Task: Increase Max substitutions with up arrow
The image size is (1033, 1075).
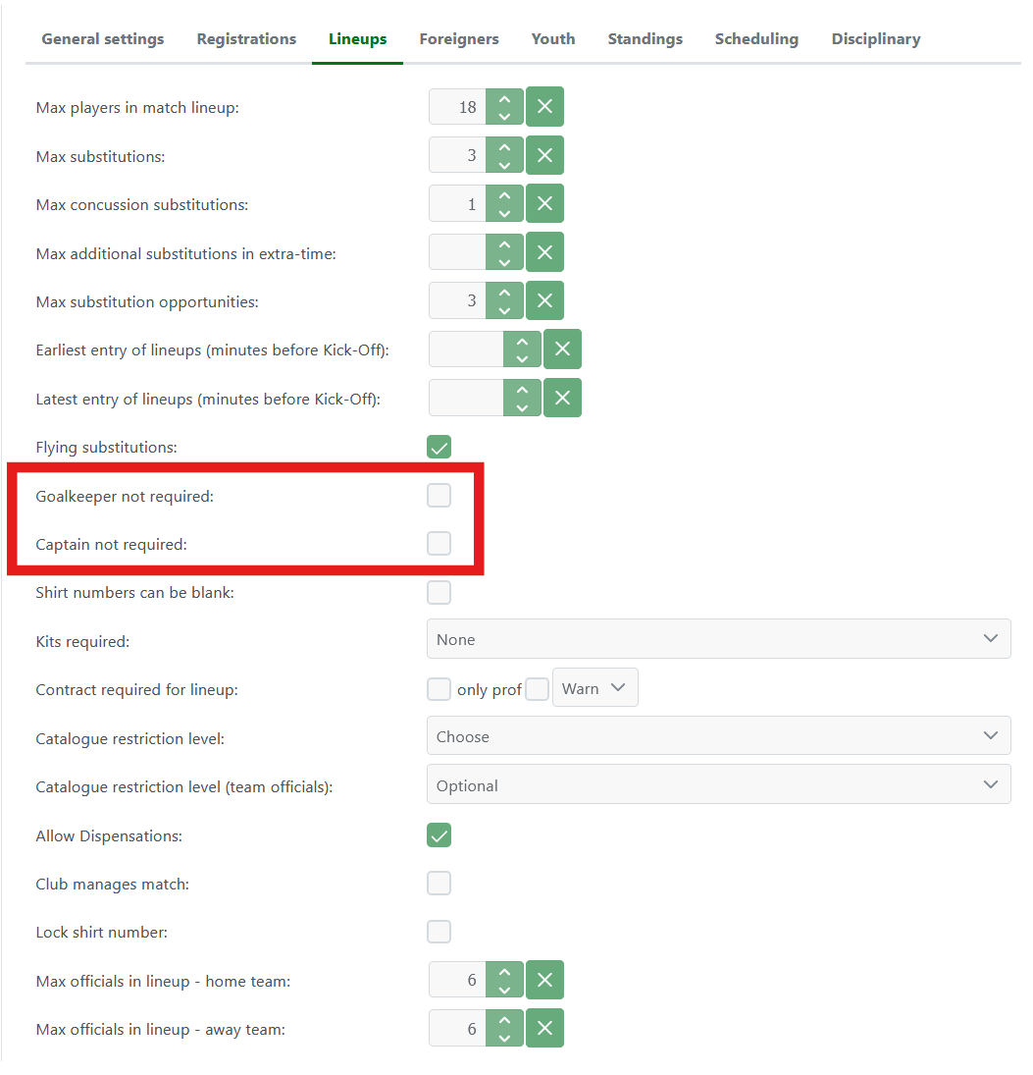Action: [504, 147]
